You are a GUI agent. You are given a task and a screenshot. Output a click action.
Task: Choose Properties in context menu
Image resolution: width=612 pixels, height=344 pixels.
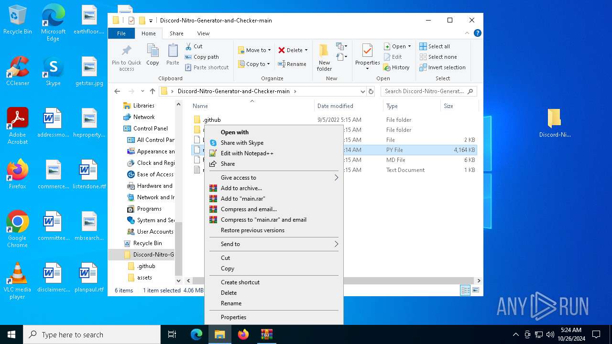click(x=273, y=317)
